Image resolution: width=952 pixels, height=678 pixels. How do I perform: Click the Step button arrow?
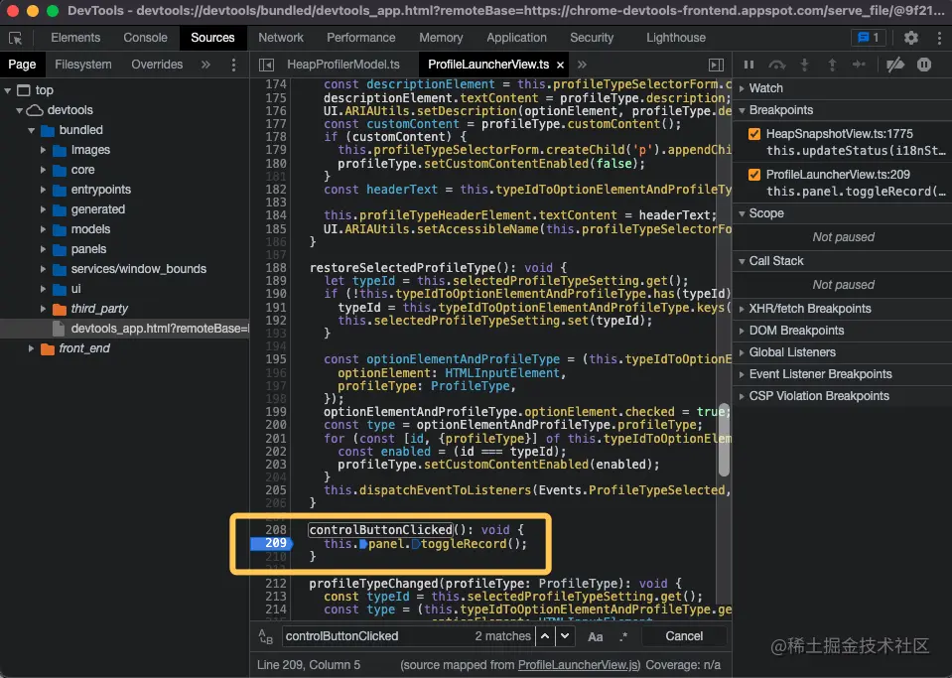tap(859, 65)
